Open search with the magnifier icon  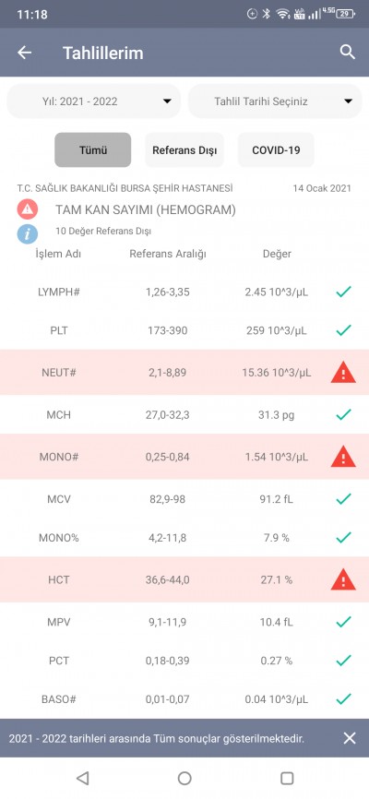click(x=348, y=52)
